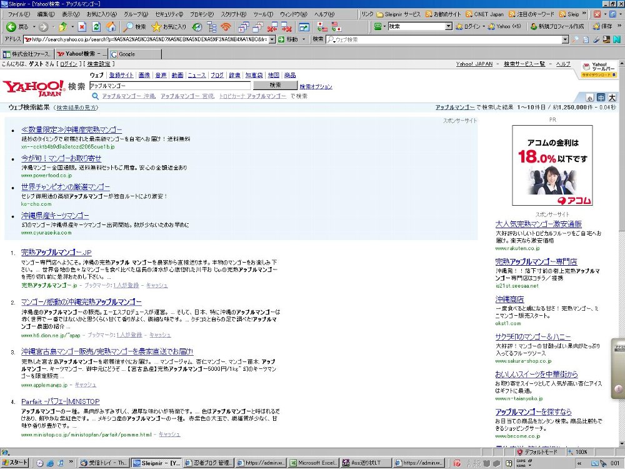Click the green Back arrow button
The height and width of the screenshot is (469, 625).
11,27
